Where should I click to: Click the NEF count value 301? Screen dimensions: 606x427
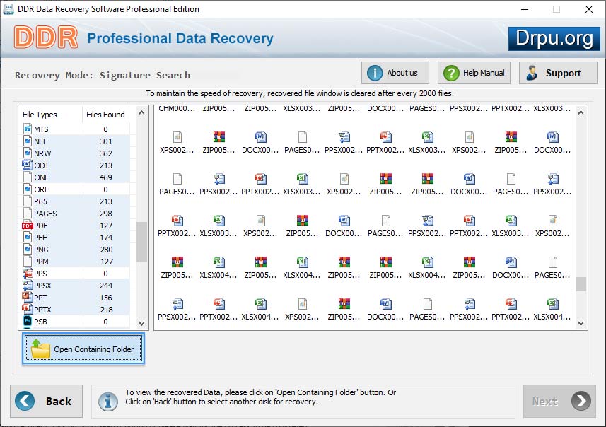point(105,141)
